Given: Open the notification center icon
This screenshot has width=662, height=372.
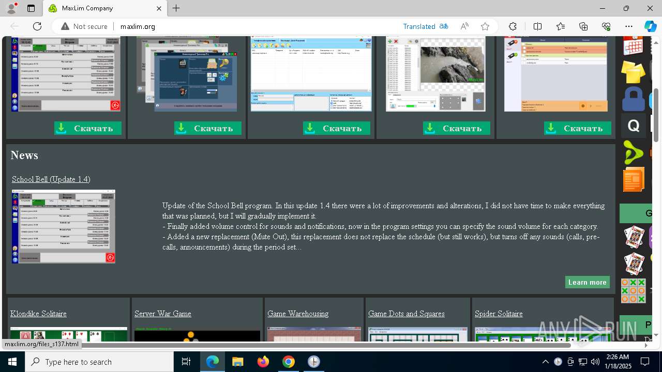Looking at the screenshot, I should click(645, 362).
